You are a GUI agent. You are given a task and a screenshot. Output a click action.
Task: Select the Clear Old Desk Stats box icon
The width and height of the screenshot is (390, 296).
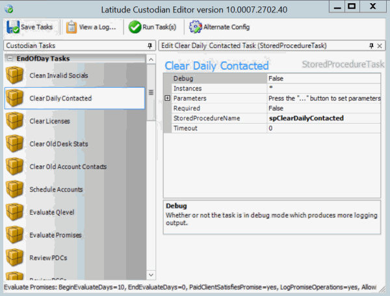click(x=15, y=144)
